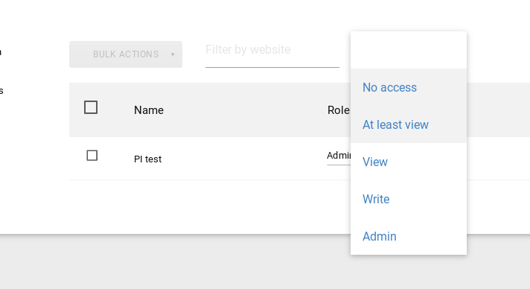Click the PI test website name
530x289 pixels.
(147, 159)
